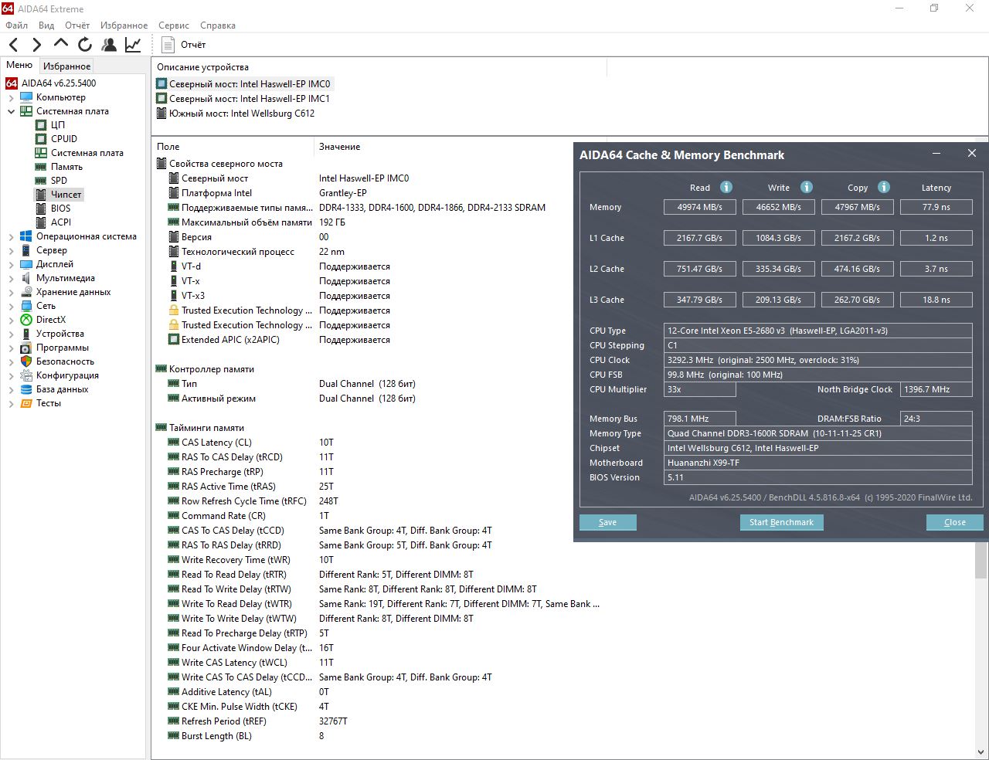Click the shield icon next to Безопасность
Viewport: 989px width, 760px height.
click(x=26, y=361)
